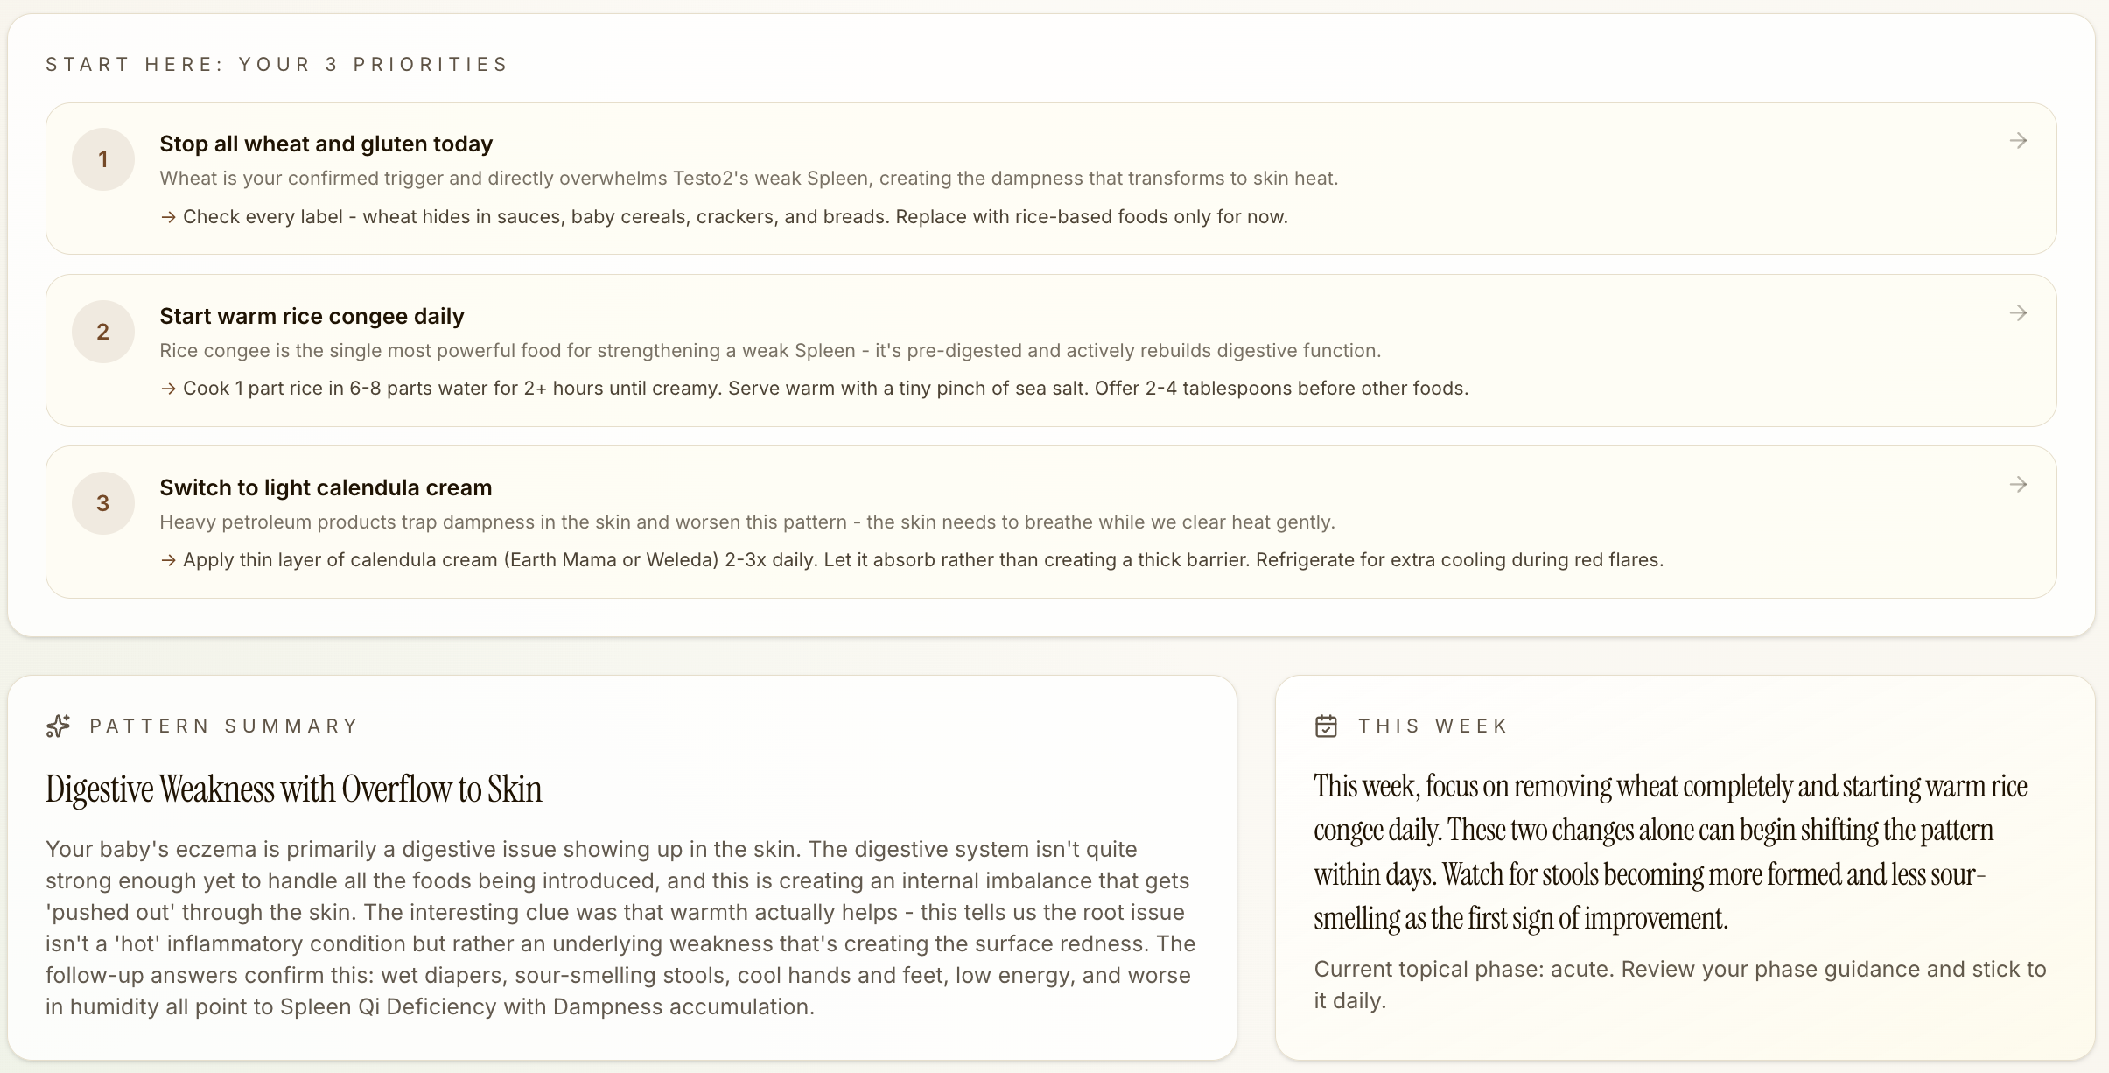Open the 'Pattern Summary' panel
2109x1073 pixels.
[224, 726]
